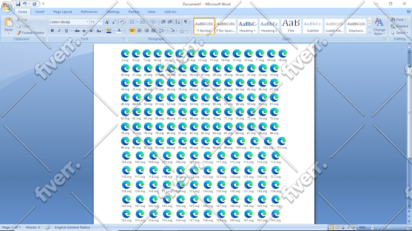Pick text highlight color
This screenshot has width=412, height=231.
pyautogui.click(x=108, y=31)
